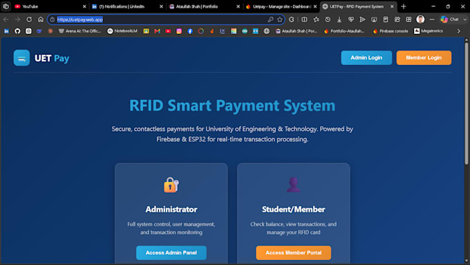Click the Member Login button
Viewport: 470px width, 265px height.
[424, 57]
